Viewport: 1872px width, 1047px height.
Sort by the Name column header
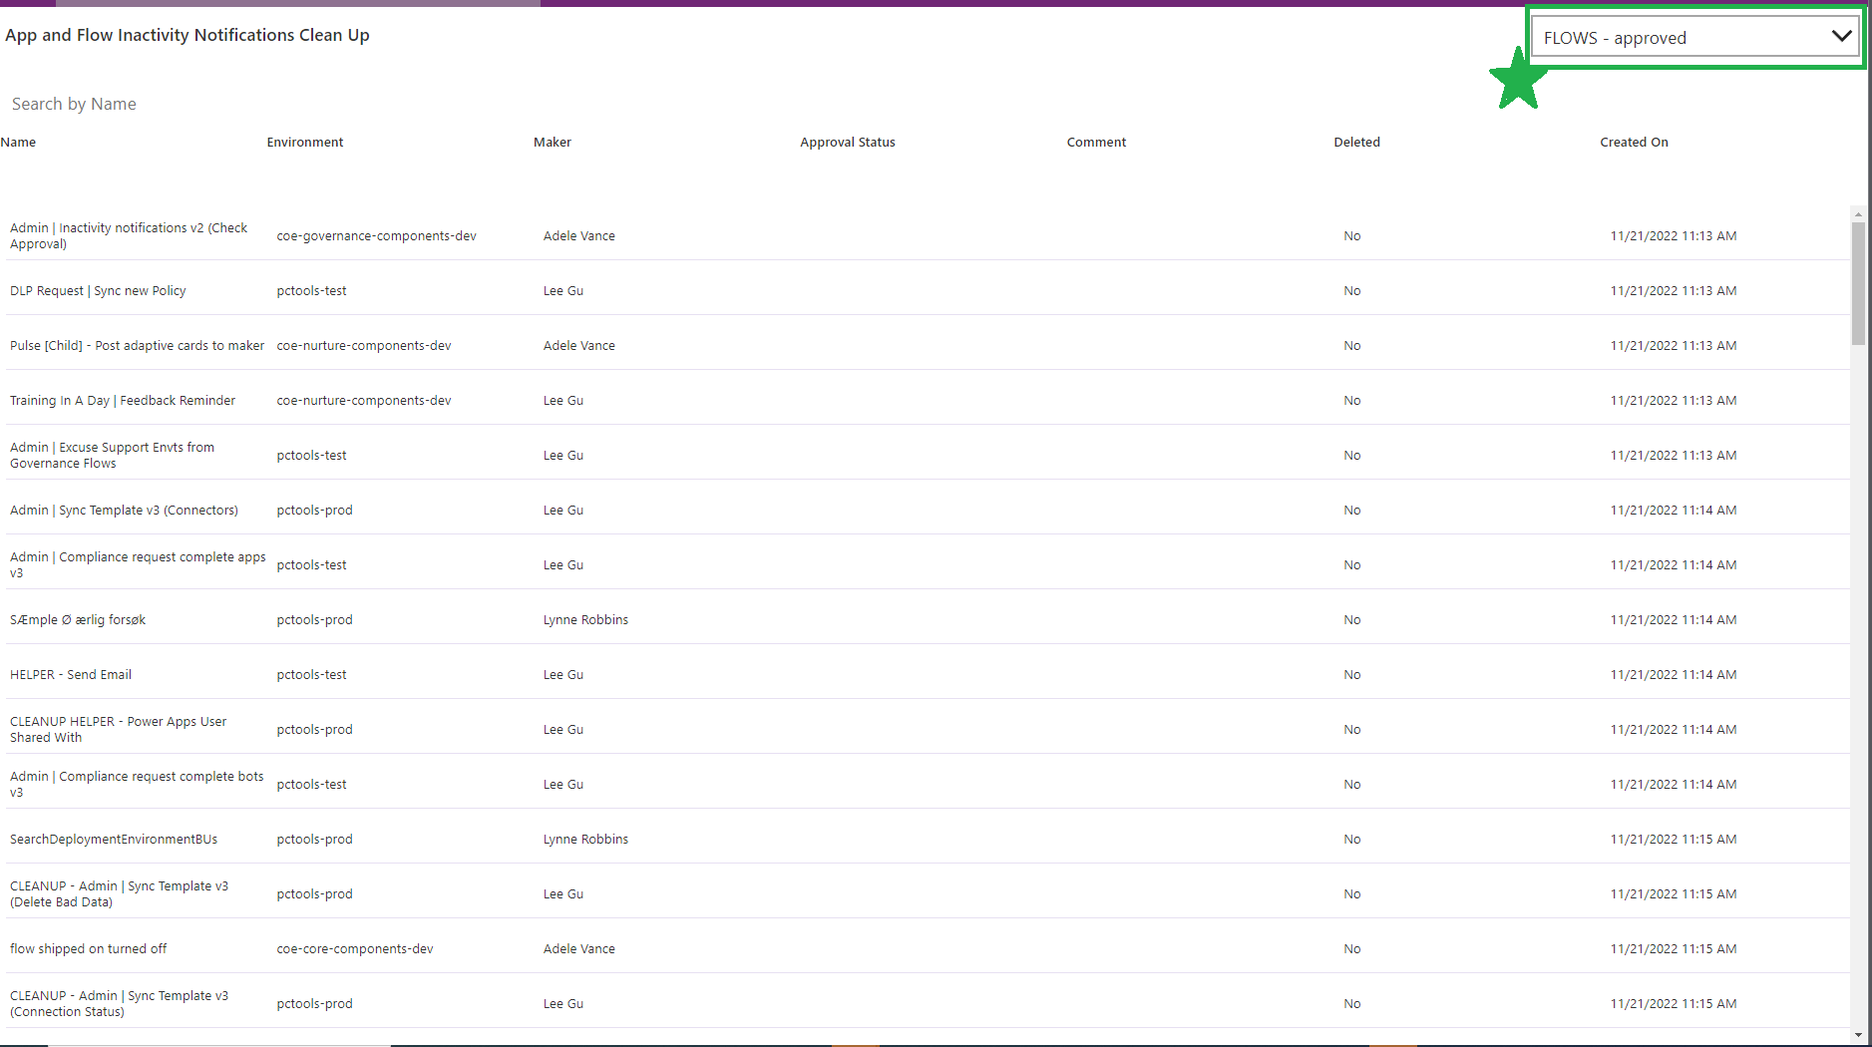[18, 142]
